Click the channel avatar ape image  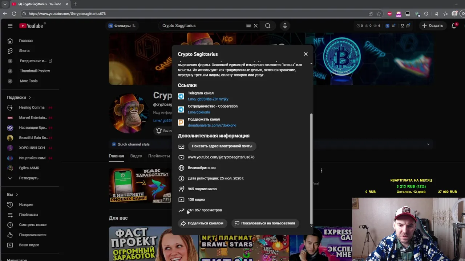[129, 113]
